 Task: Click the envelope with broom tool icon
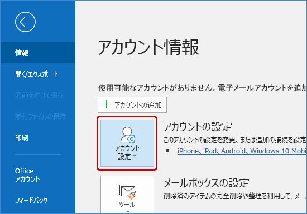point(128,191)
